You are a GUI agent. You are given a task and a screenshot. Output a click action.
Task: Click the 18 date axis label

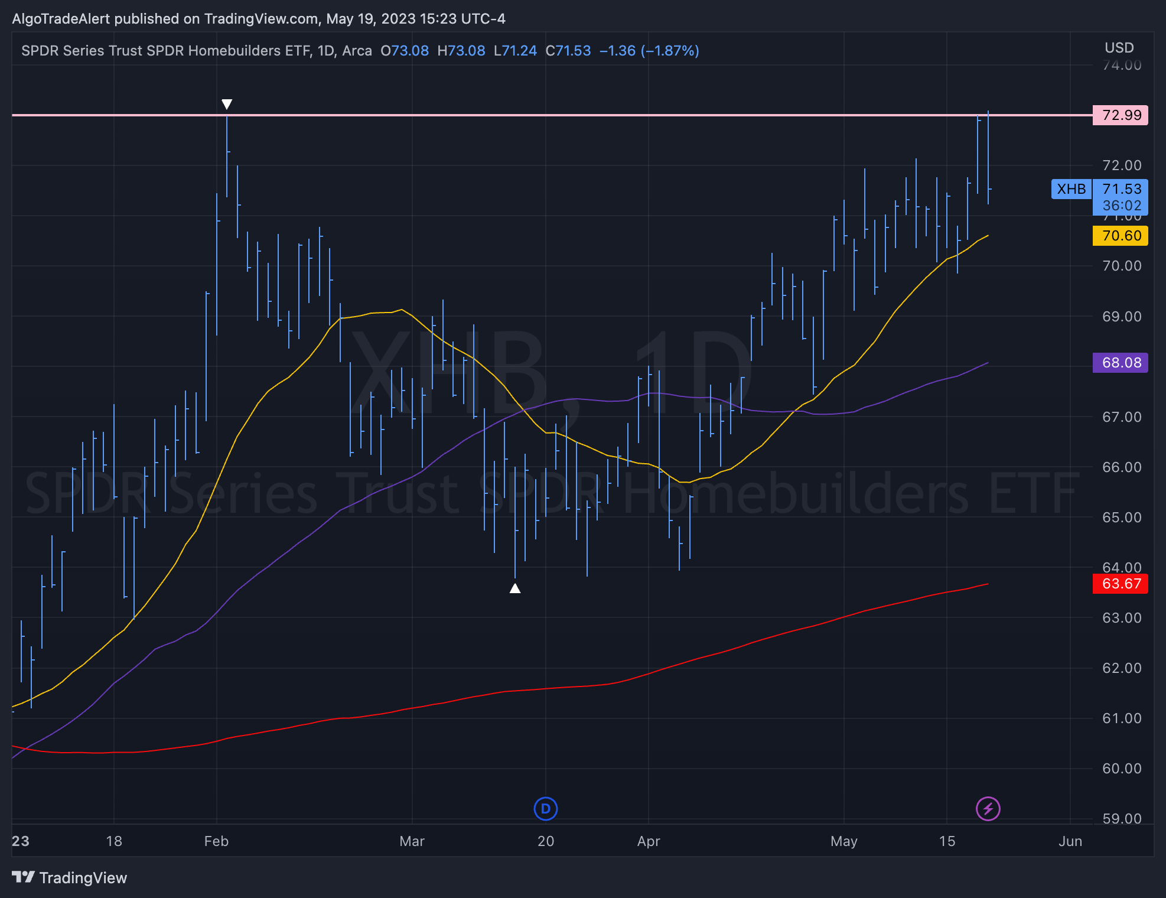tap(114, 841)
